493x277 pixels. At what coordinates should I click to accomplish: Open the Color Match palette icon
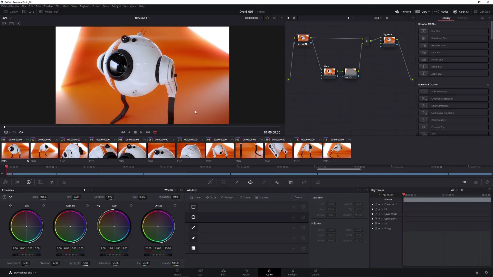(17, 182)
